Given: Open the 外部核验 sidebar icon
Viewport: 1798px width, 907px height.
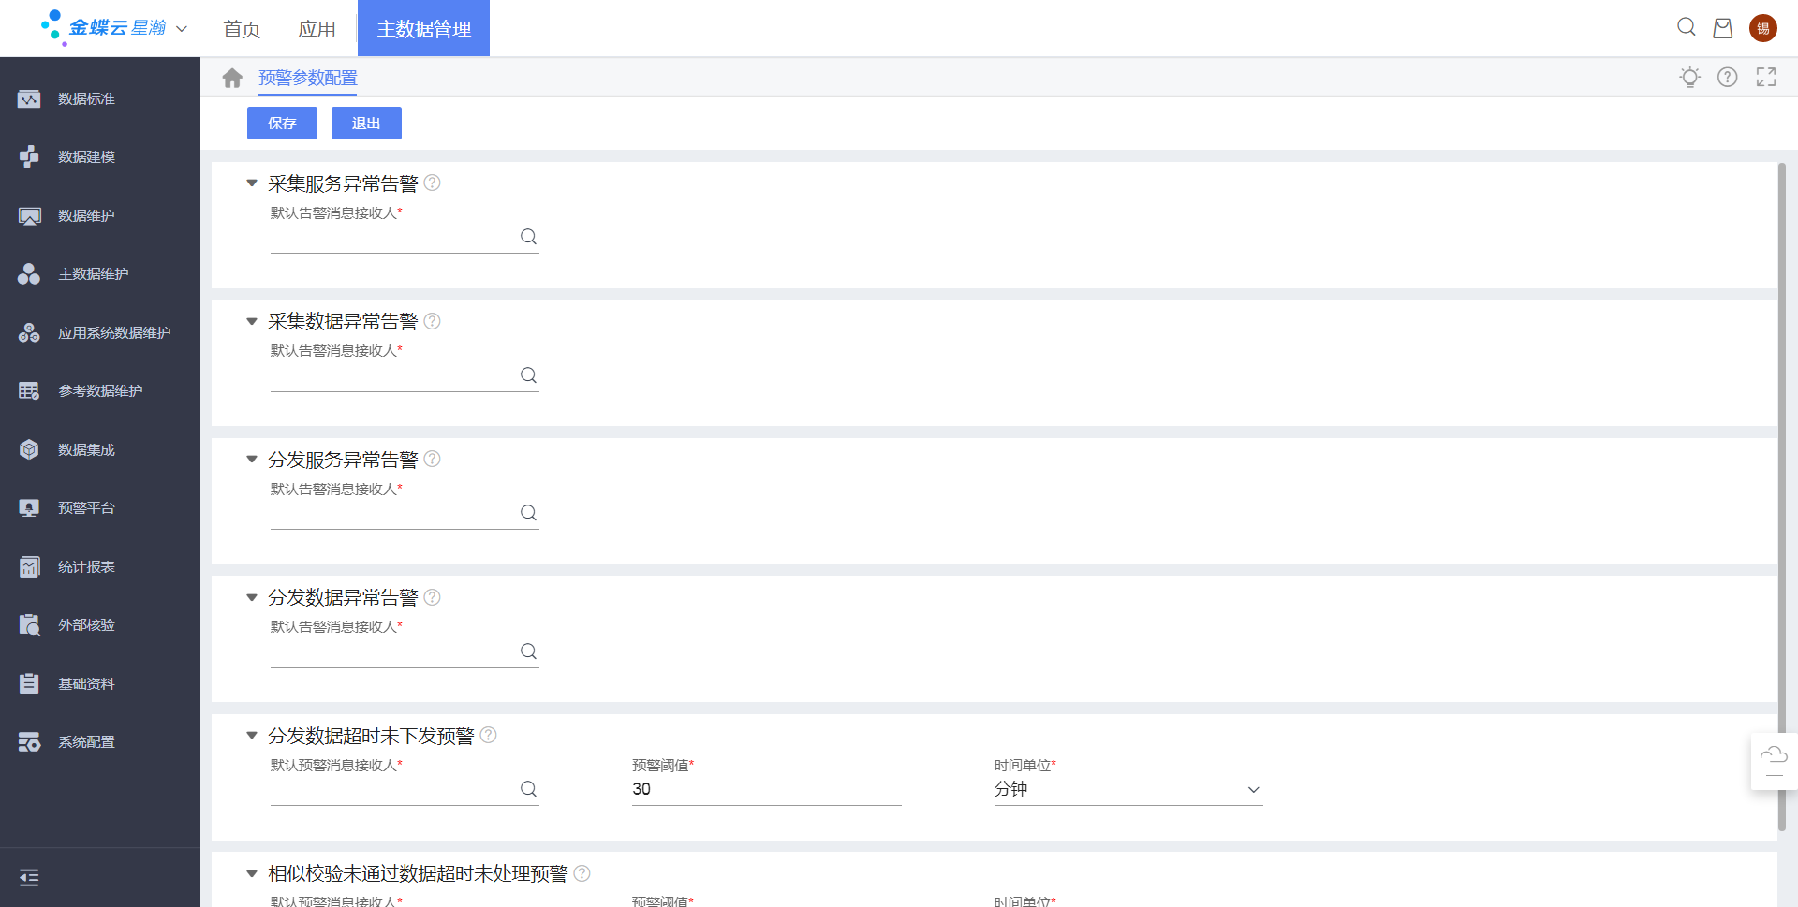Looking at the screenshot, I should click(x=29, y=625).
